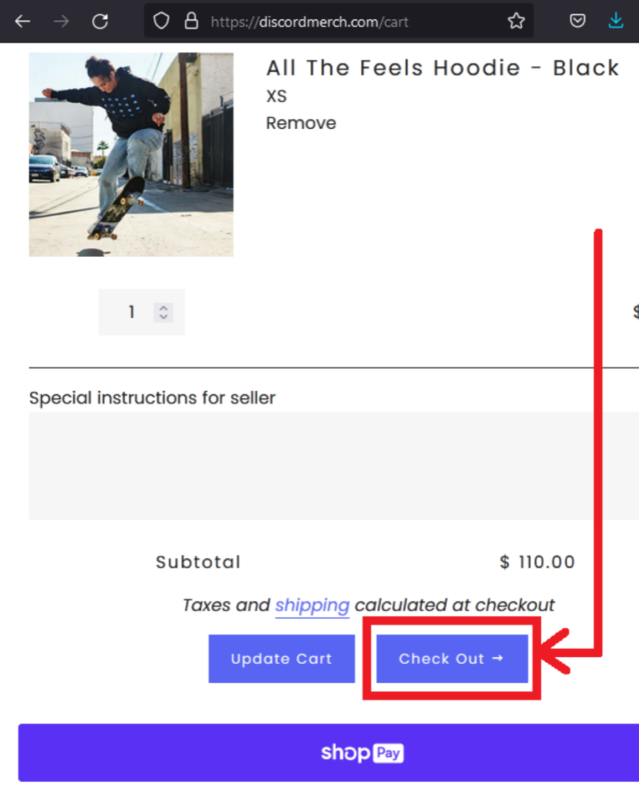Click the Update Cart button
Viewport: 639px width, 786px height.
point(281,658)
